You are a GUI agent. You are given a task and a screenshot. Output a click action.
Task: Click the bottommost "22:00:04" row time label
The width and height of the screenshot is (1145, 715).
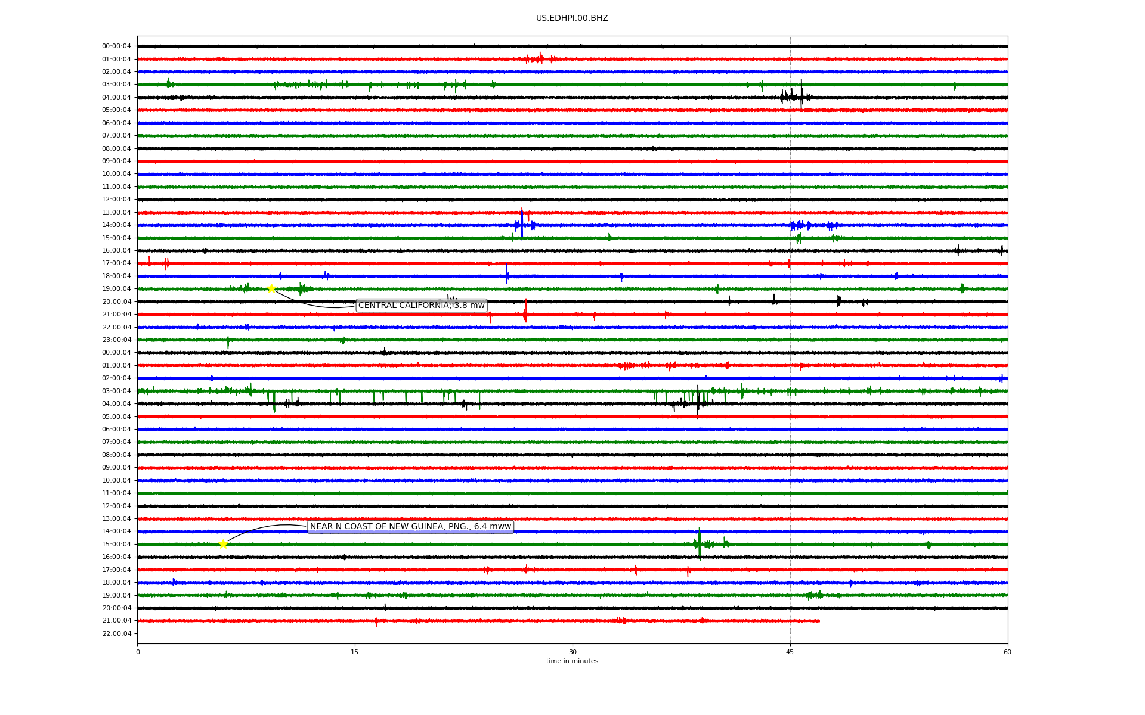(116, 634)
